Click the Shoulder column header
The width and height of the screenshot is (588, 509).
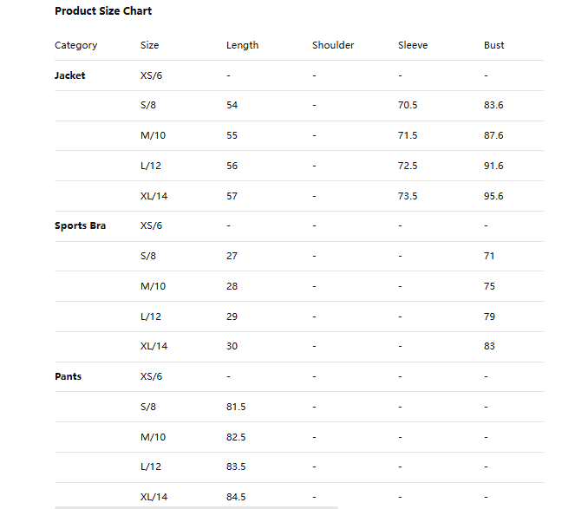pyautogui.click(x=333, y=45)
